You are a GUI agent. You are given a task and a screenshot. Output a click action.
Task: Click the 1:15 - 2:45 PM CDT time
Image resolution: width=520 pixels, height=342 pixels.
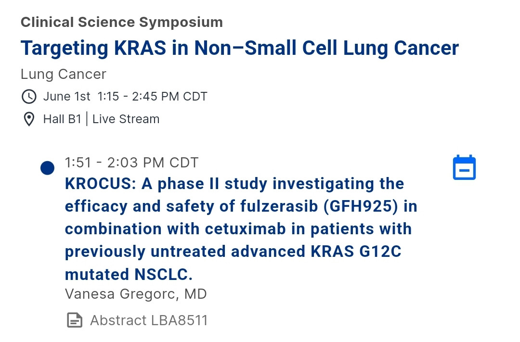point(152,96)
